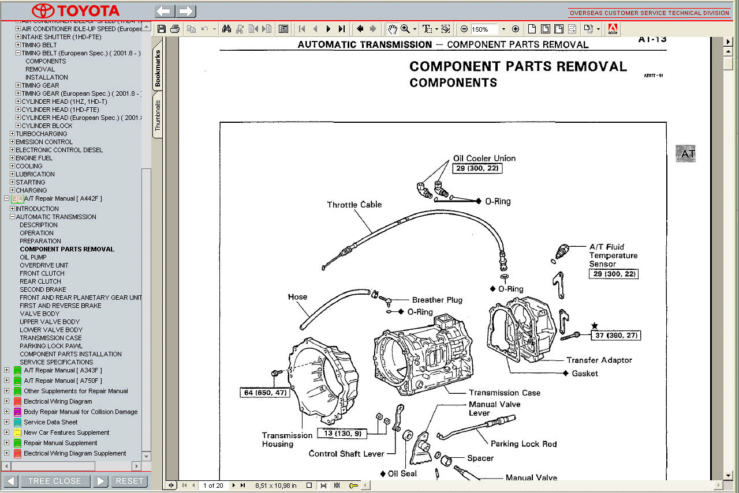Click the RESET button
739x493 pixels.
click(129, 481)
